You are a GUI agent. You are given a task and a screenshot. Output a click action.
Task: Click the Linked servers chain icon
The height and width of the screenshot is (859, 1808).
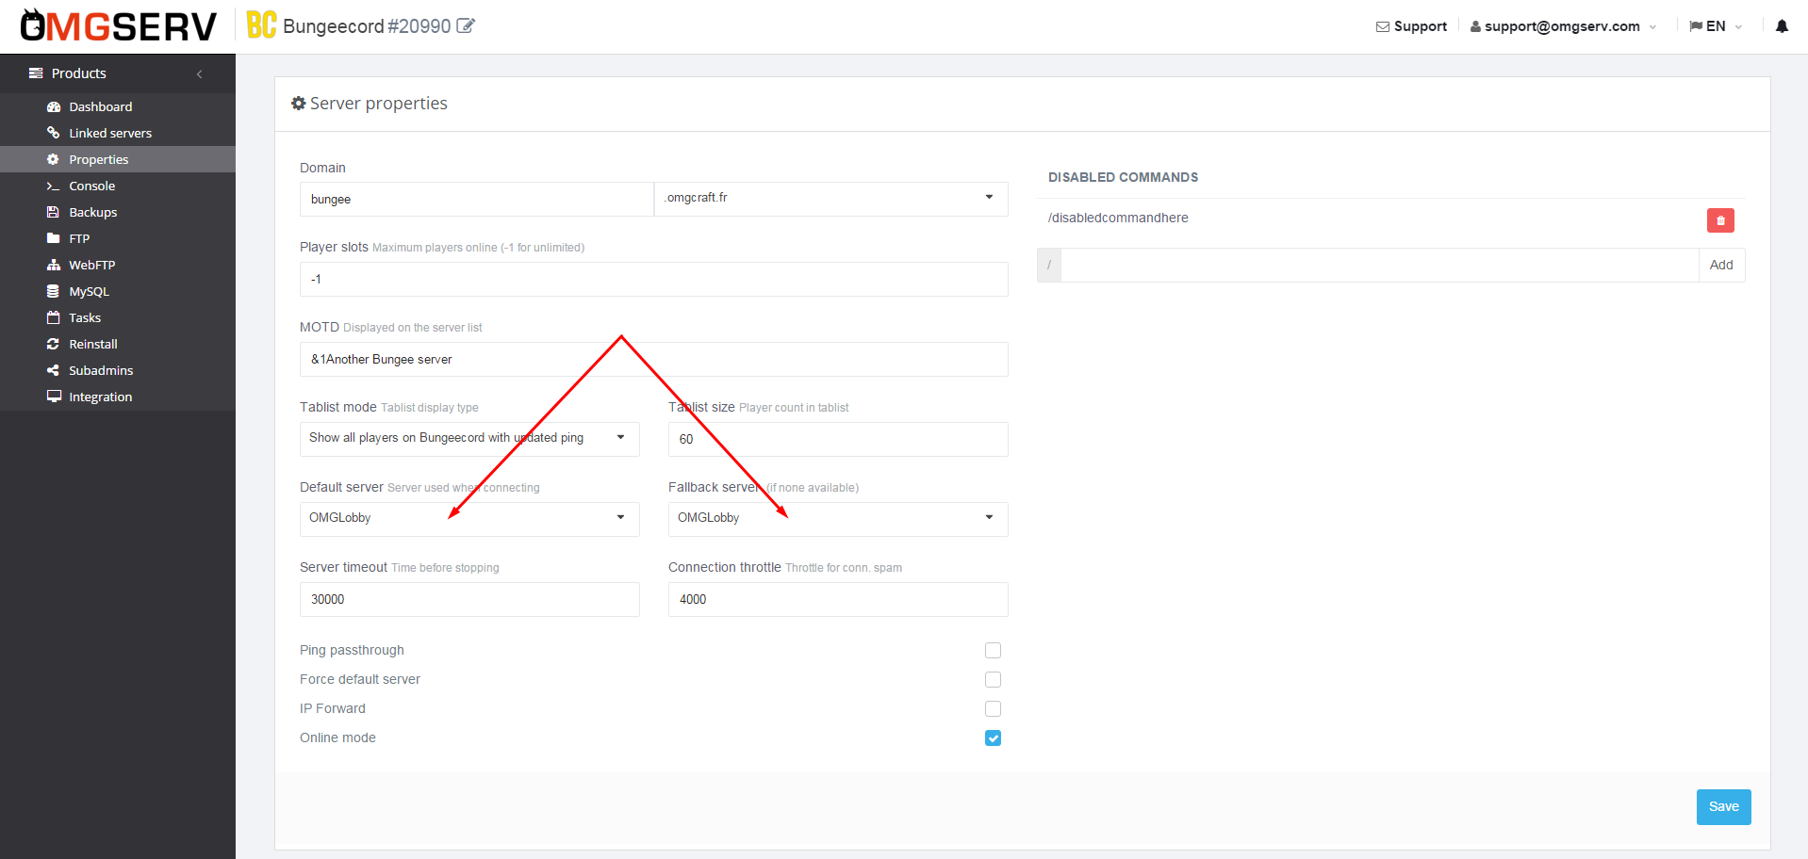tap(54, 133)
